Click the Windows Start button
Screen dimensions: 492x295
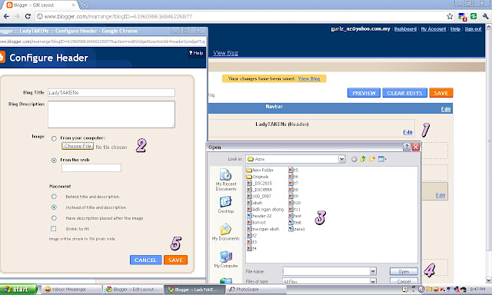18,289
